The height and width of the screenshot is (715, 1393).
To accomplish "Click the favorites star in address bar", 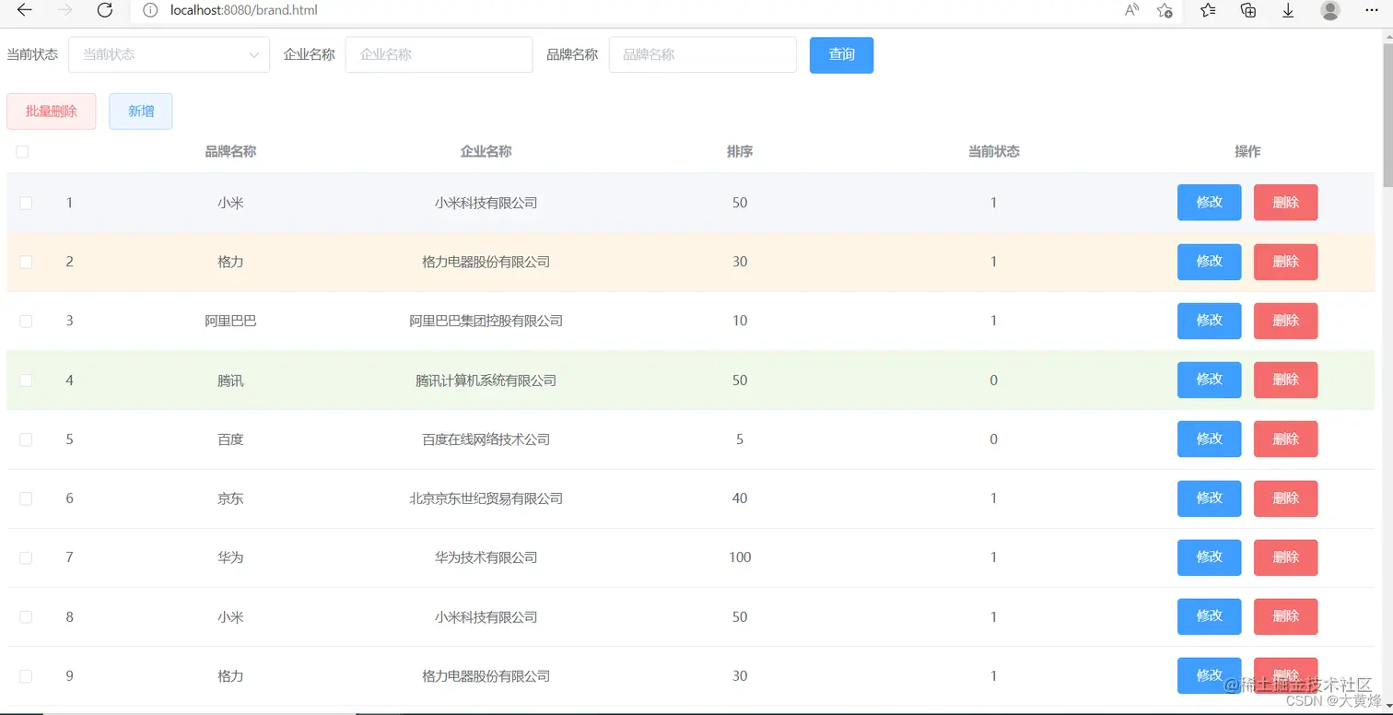I will click(1165, 11).
